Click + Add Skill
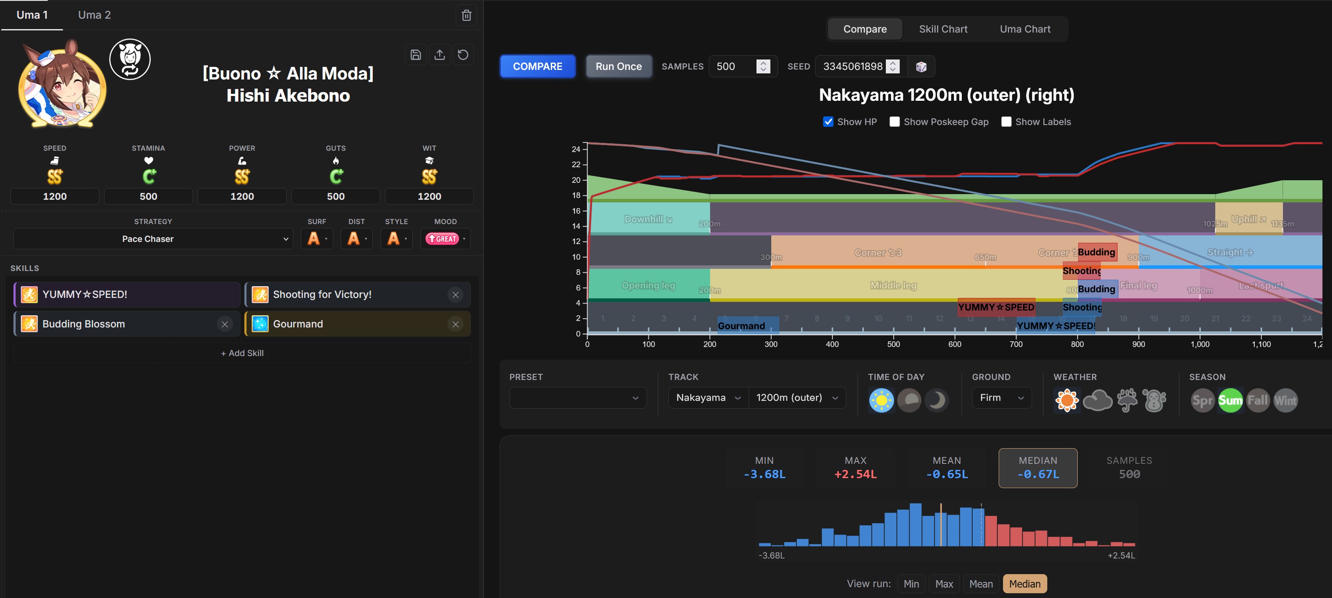This screenshot has width=1332, height=598. (242, 354)
